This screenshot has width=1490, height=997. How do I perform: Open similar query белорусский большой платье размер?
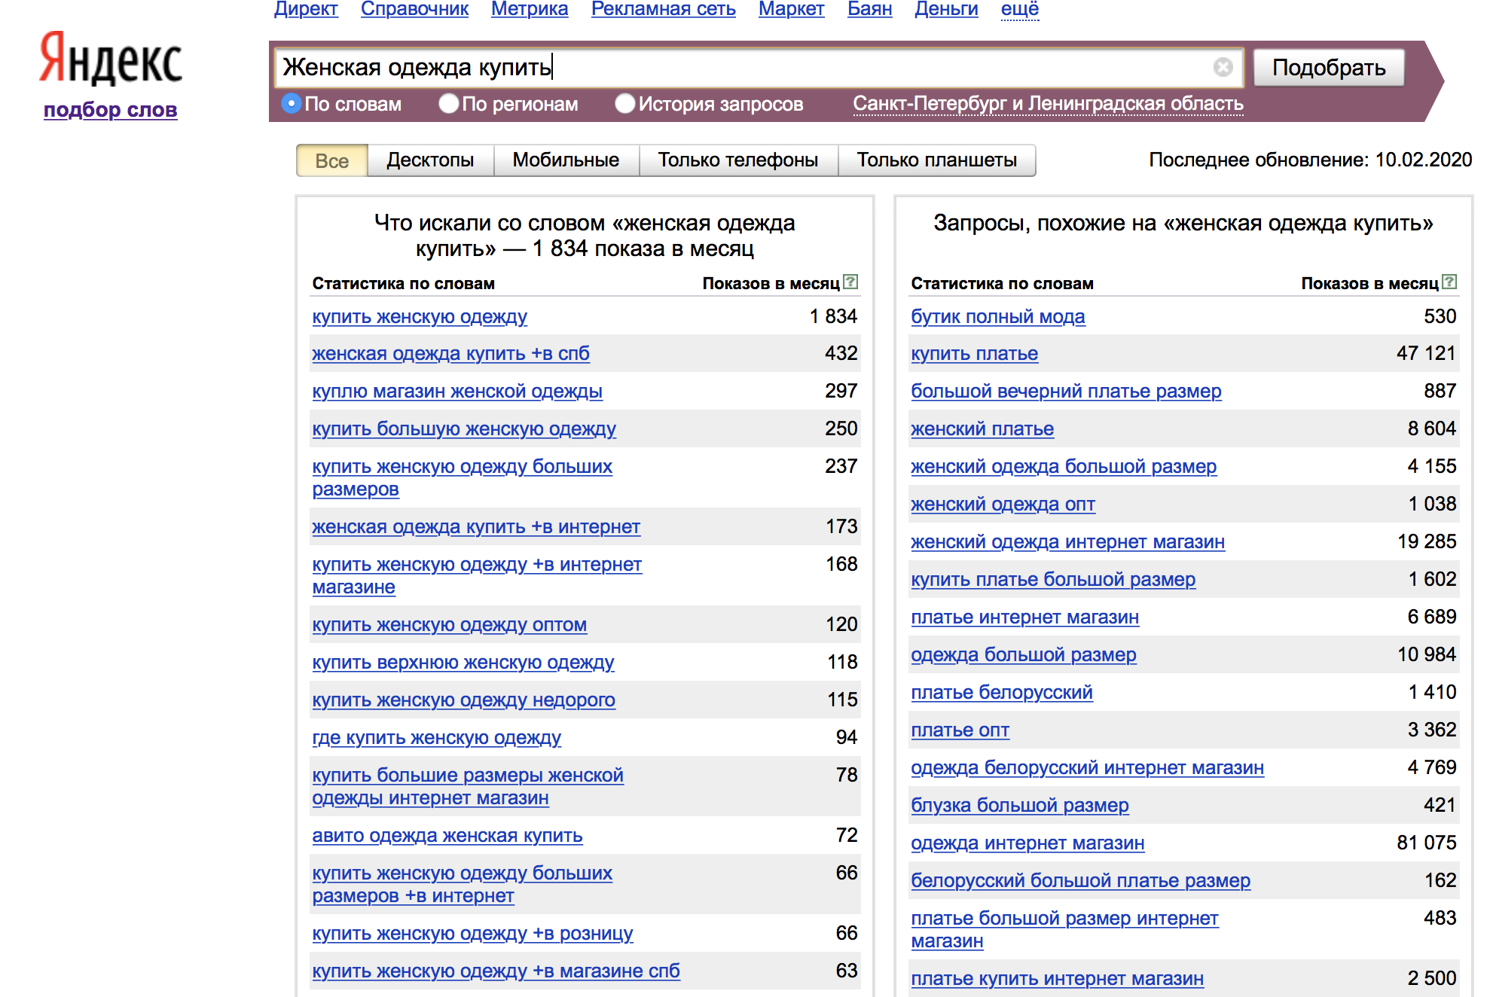(x=1081, y=881)
